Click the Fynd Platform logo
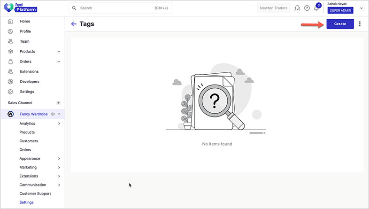This screenshot has height=209, width=369. pyautogui.click(x=21, y=8)
